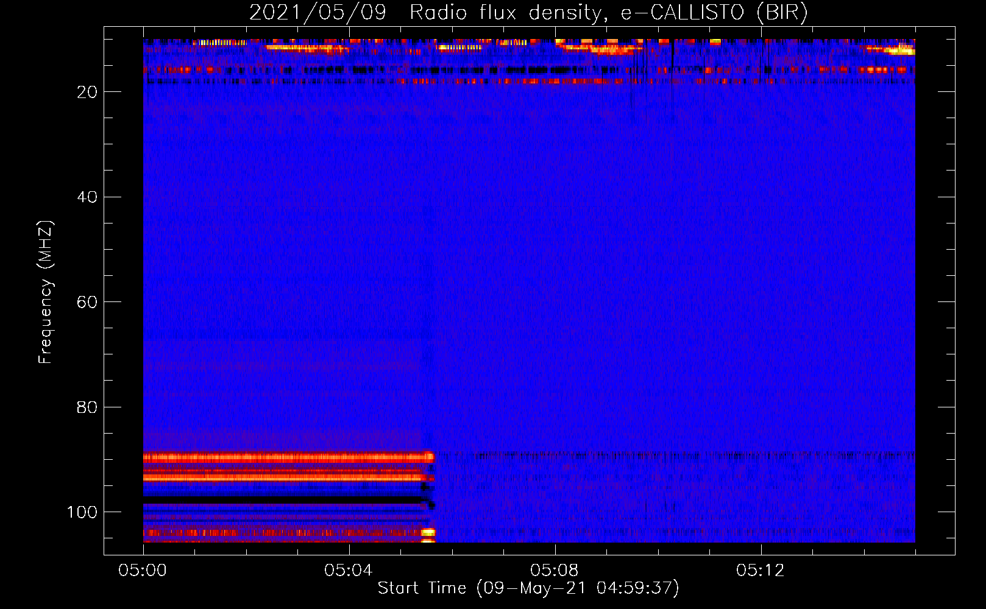This screenshot has height=609, width=986.
Task: Click the '60' frequency tick label
Action: (x=87, y=302)
